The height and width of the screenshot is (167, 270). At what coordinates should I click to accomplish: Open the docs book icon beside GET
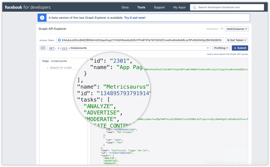[x=43, y=48]
